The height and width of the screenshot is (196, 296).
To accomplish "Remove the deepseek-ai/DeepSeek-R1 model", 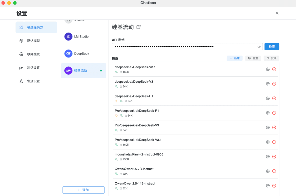I will coord(274,98).
